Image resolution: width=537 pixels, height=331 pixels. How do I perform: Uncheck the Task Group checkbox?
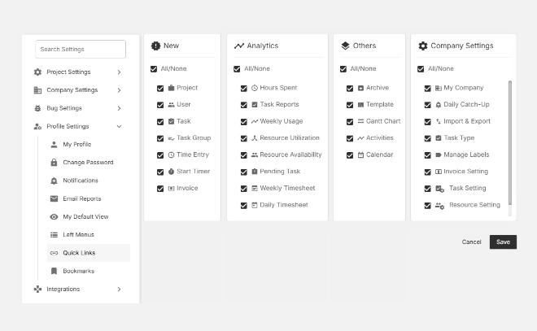coord(160,138)
